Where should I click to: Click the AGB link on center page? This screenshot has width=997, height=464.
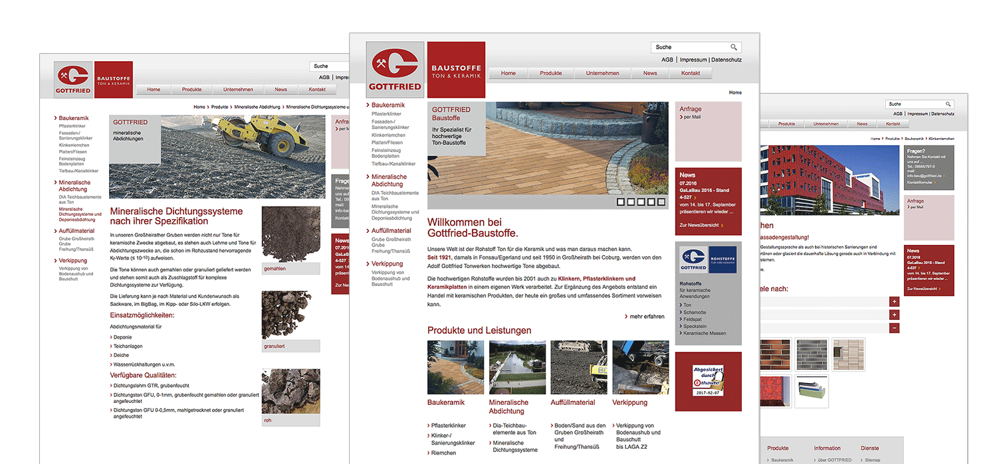point(667,60)
